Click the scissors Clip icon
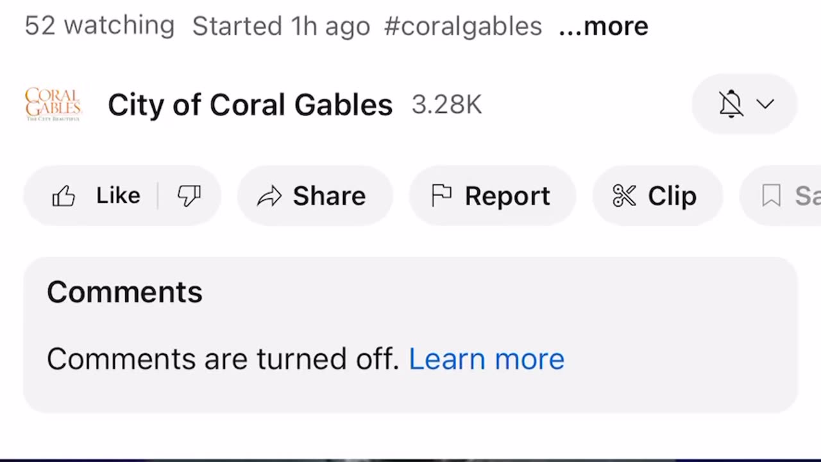Viewport: 821px width, 462px height. 624,196
